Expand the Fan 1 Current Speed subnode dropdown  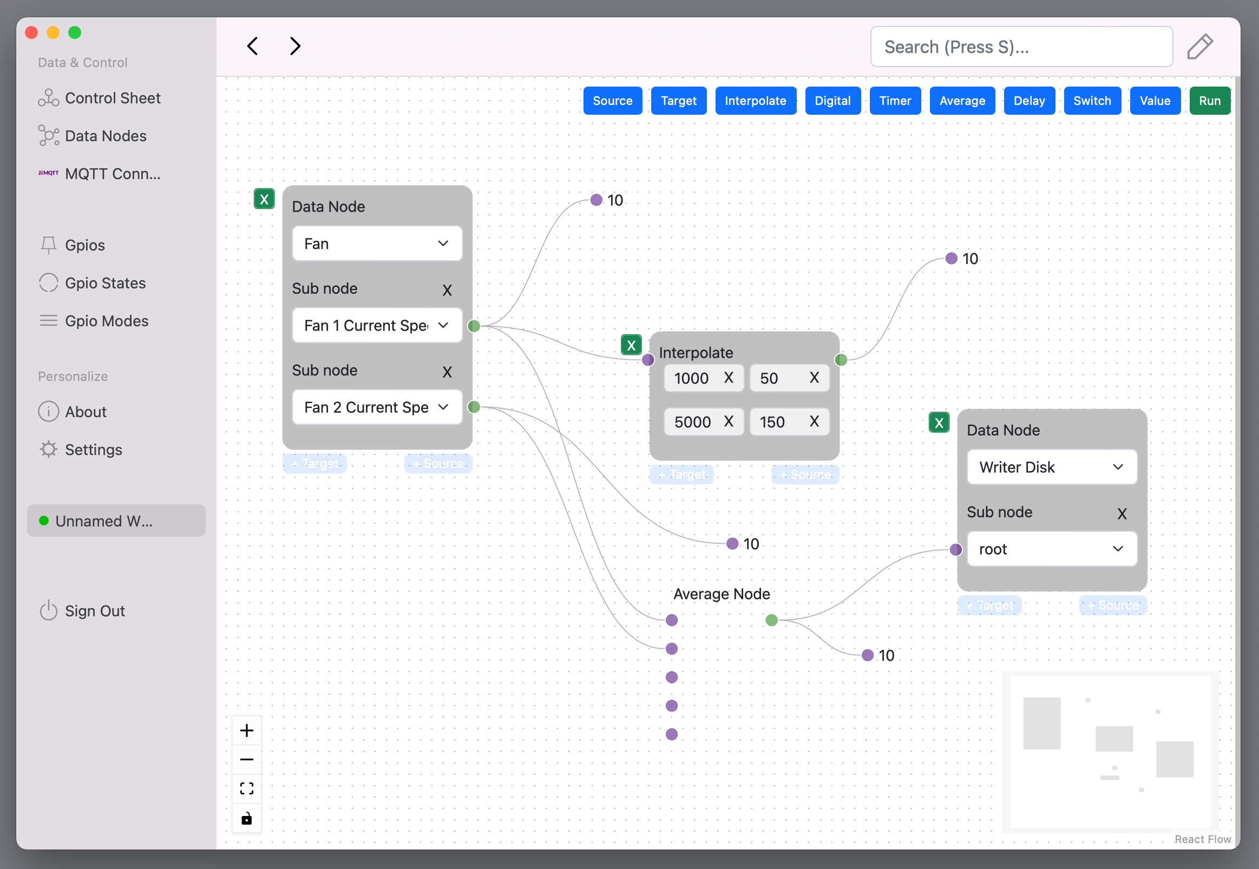(442, 325)
